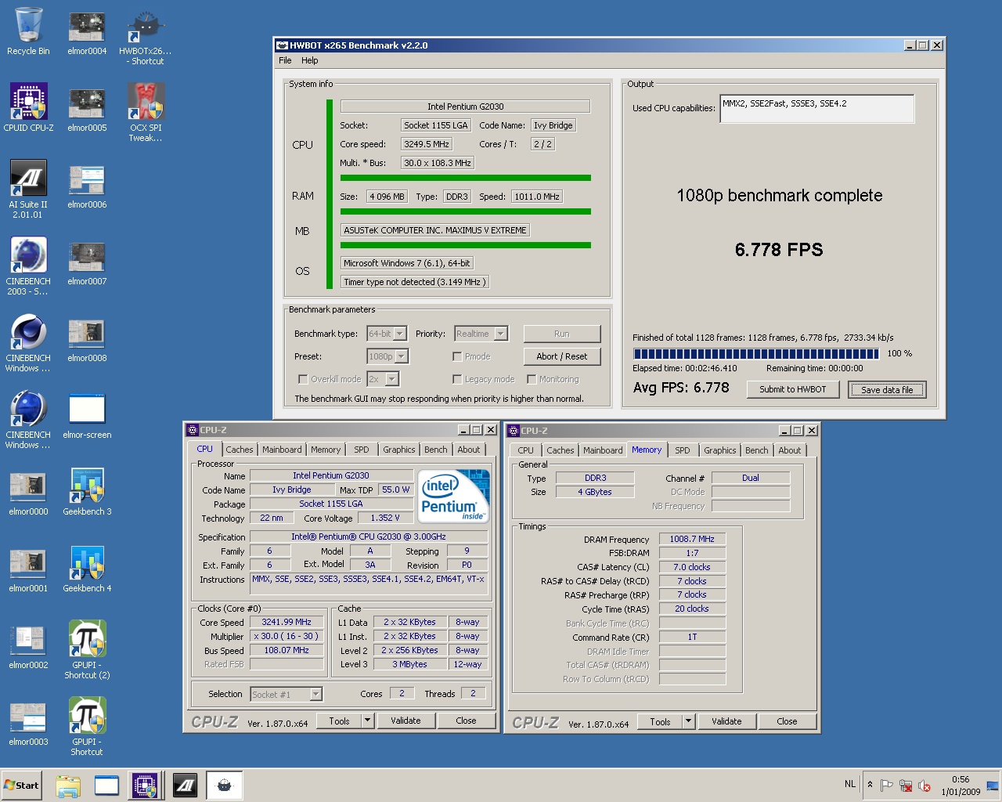Click Close in the right CPU-Z window
The height and width of the screenshot is (802, 1002).
787,721
